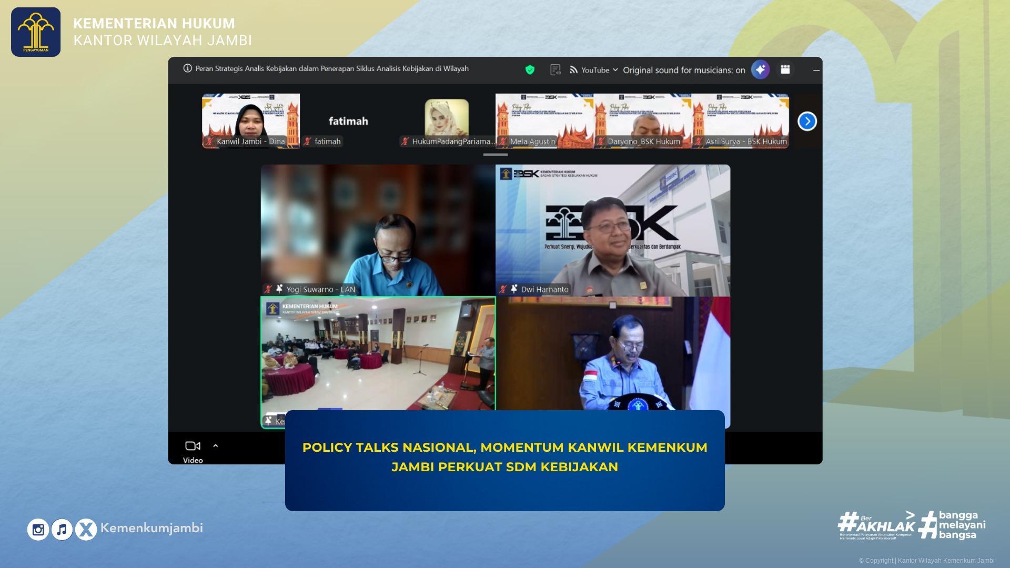Image resolution: width=1010 pixels, height=568 pixels.
Task: Click the YouTube live stream indicator icon
Action: click(x=573, y=70)
